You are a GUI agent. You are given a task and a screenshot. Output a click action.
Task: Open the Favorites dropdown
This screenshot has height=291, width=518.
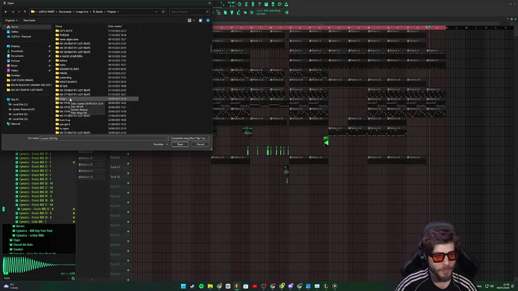(160, 144)
